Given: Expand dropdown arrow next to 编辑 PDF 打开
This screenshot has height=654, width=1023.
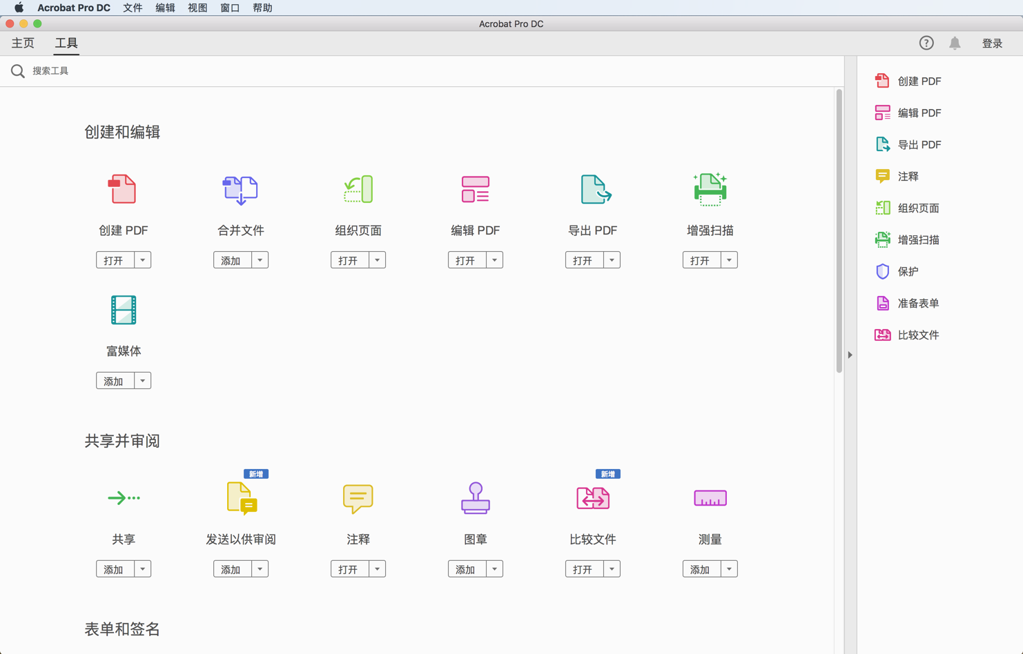Looking at the screenshot, I should coord(494,260).
